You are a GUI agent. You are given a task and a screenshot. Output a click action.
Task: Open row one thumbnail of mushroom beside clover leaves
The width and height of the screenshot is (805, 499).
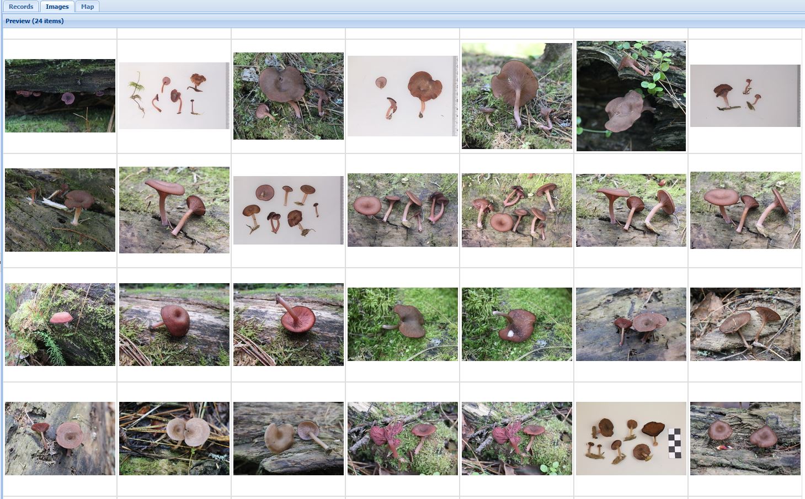631,96
